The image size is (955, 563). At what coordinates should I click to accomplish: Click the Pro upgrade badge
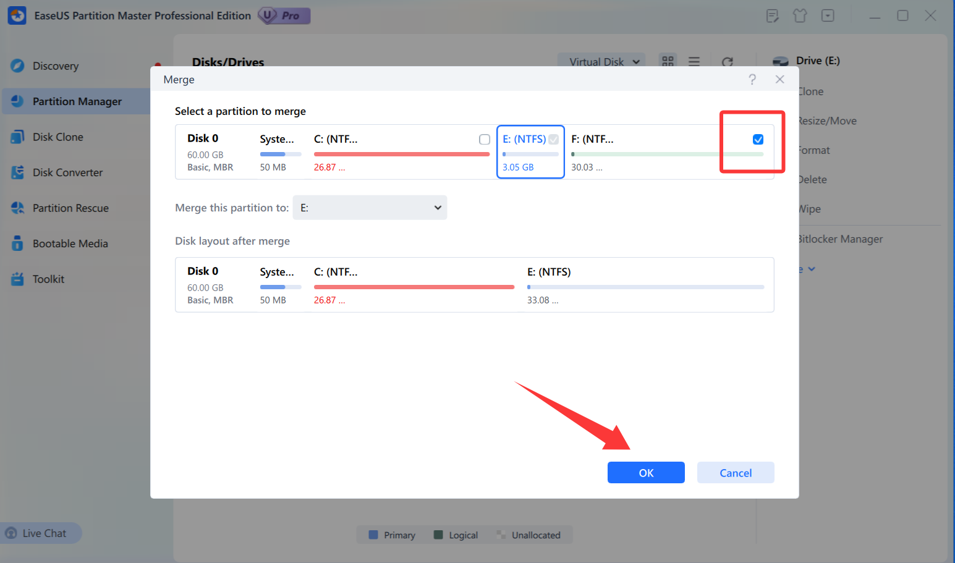(284, 15)
